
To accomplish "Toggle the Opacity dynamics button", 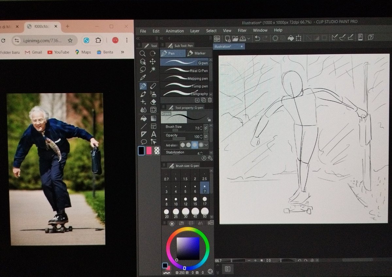I will 206,136.
